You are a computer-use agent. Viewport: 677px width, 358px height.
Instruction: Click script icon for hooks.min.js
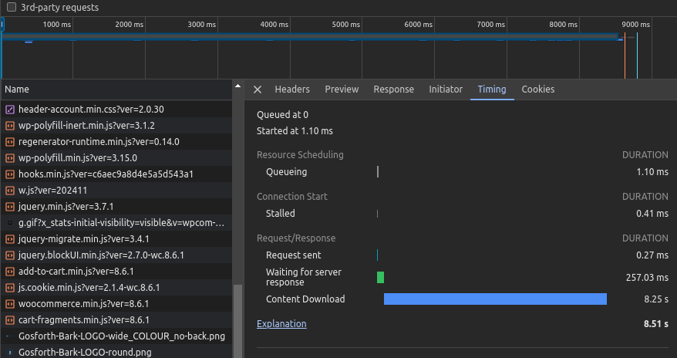(x=10, y=174)
